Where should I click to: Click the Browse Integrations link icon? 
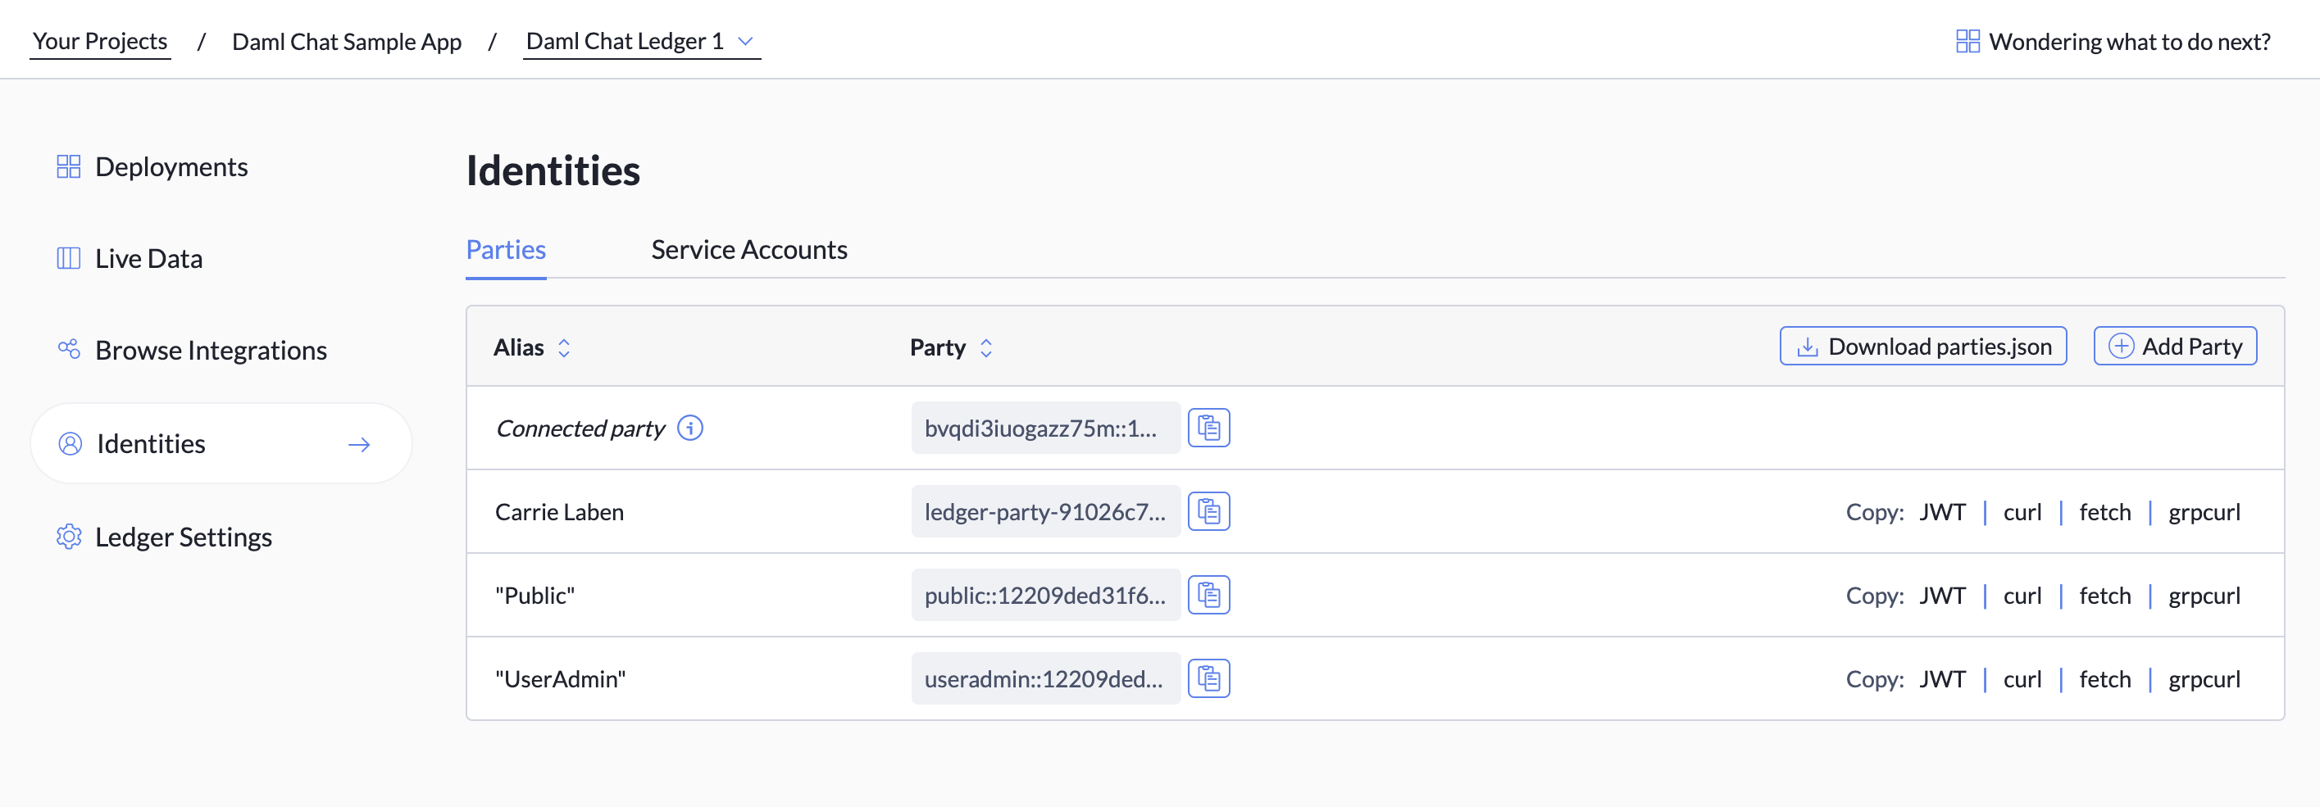(68, 349)
